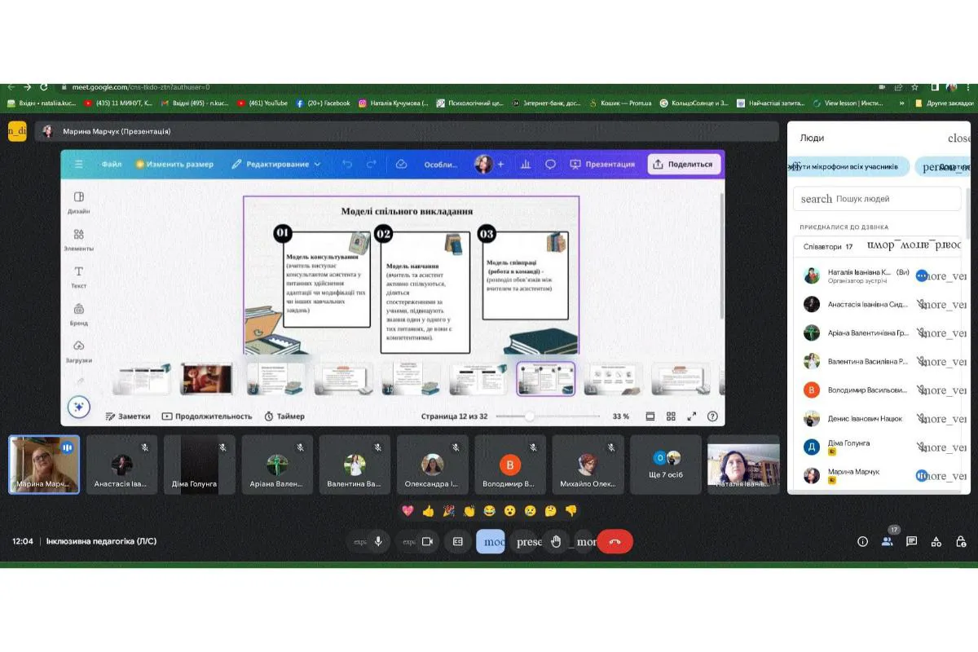Open host controls lock icon

[960, 541]
